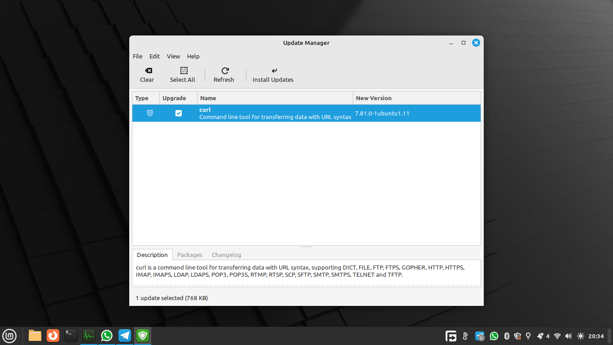Open the View menu
Viewport: 613px width, 345px height.
pos(173,56)
